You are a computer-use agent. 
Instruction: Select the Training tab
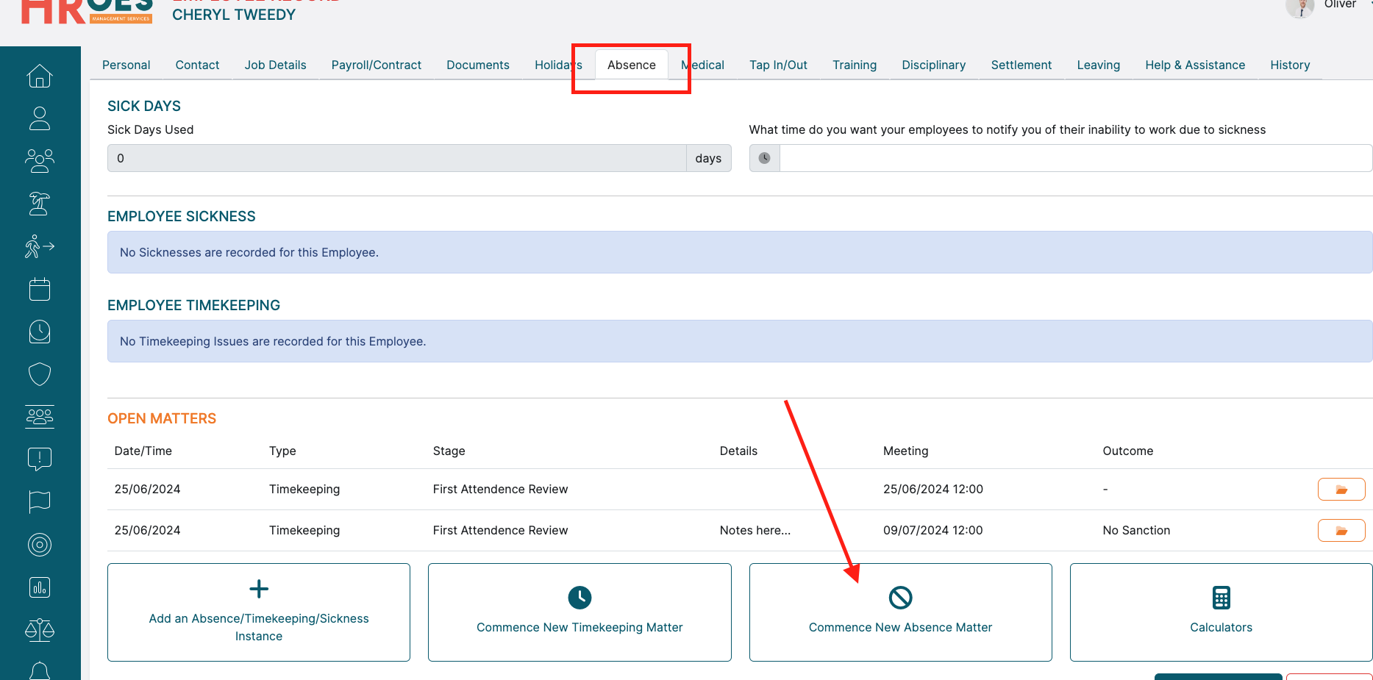(x=854, y=65)
